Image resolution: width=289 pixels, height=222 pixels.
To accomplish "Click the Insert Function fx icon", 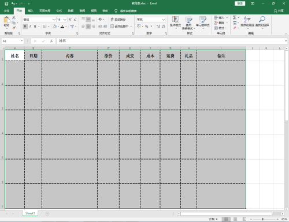I will (51, 41).
